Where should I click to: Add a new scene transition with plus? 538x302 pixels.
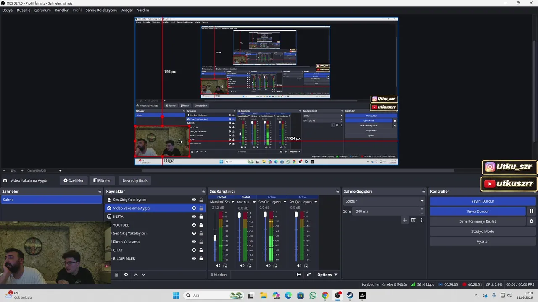[x=405, y=220]
